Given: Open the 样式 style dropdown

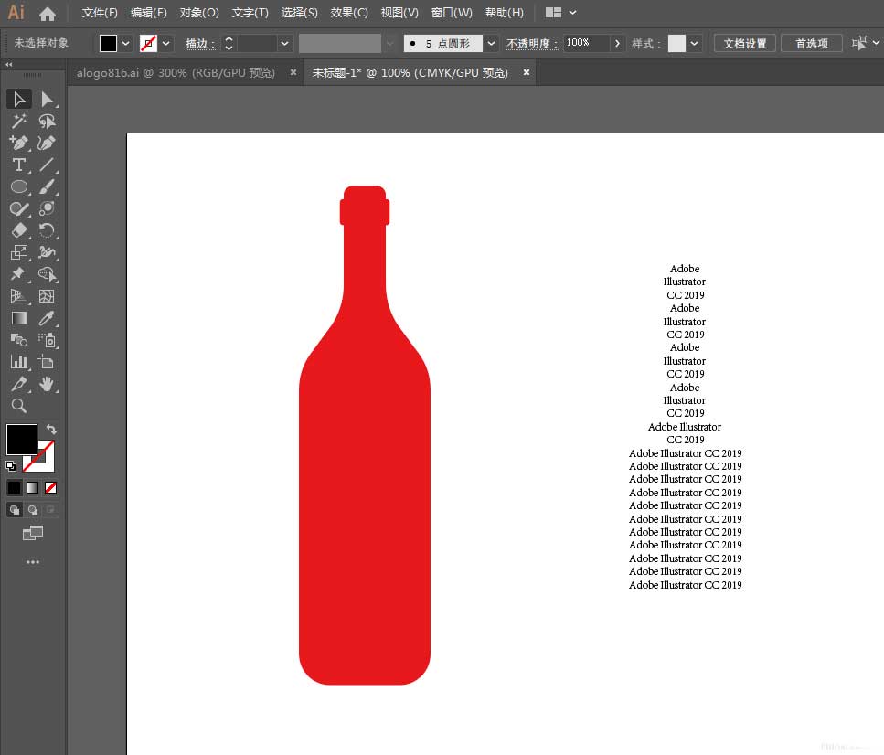Looking at the screenshot, I should [695, 43].
